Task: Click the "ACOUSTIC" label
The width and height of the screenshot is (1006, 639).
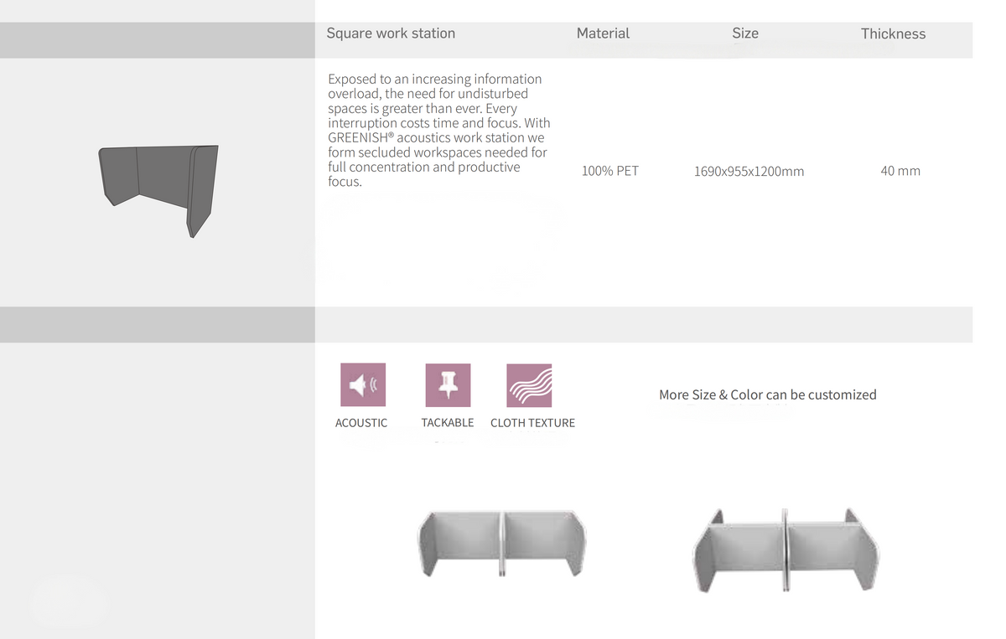Action: pyautogui.click(x=361, y=423)
